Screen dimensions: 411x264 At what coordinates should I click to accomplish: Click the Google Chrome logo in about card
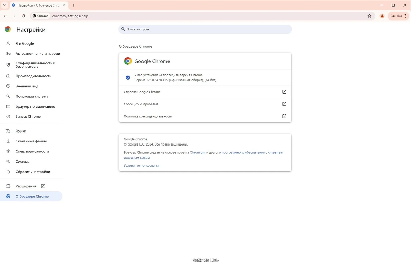point(128,61)
